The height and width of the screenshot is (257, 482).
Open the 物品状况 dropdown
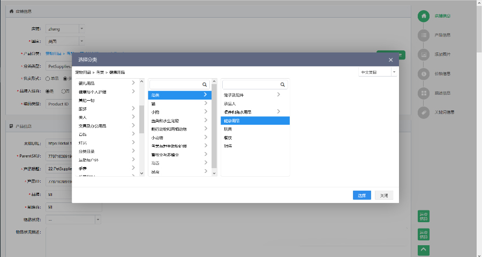point(73,220)
